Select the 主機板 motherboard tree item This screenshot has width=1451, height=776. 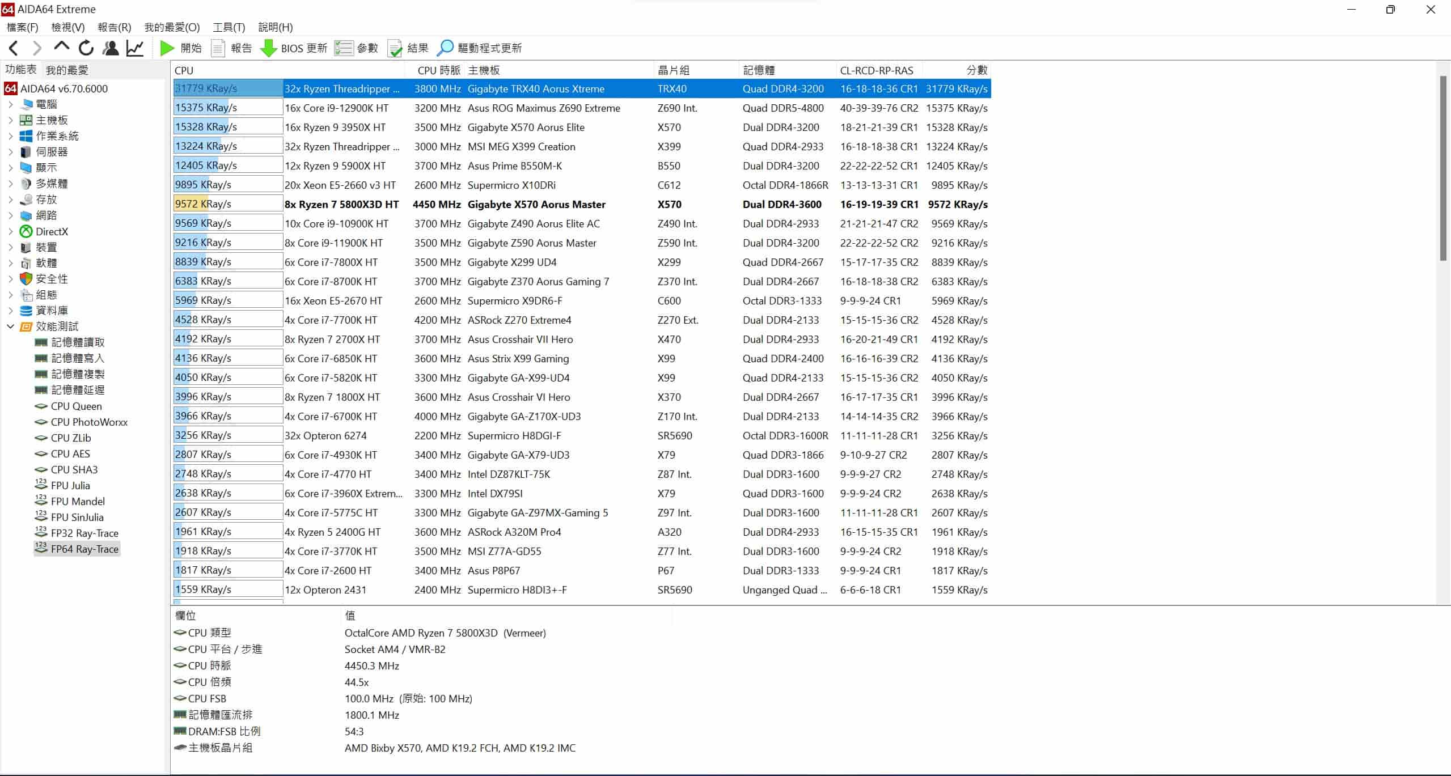tap(44, 120)
